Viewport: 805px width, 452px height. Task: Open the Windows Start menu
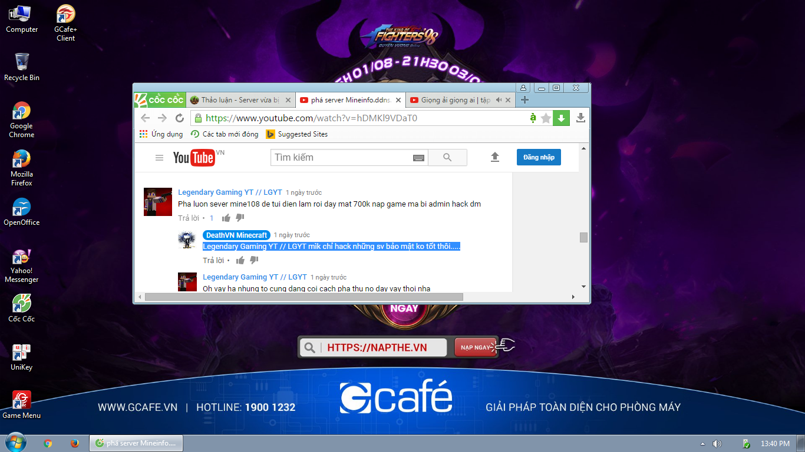(15, 443)
